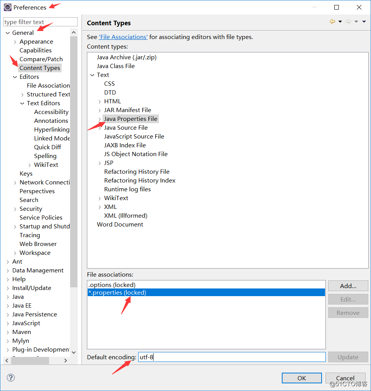
Task: Select Quick Diff preferences
Action: [x=47, y=147]
